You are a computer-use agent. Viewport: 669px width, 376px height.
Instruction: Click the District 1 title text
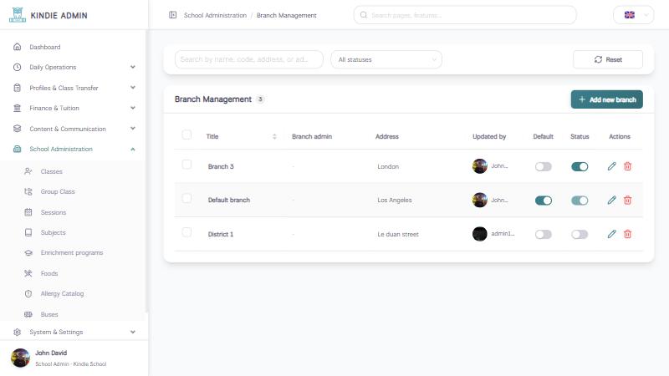[x=221, y=234]
